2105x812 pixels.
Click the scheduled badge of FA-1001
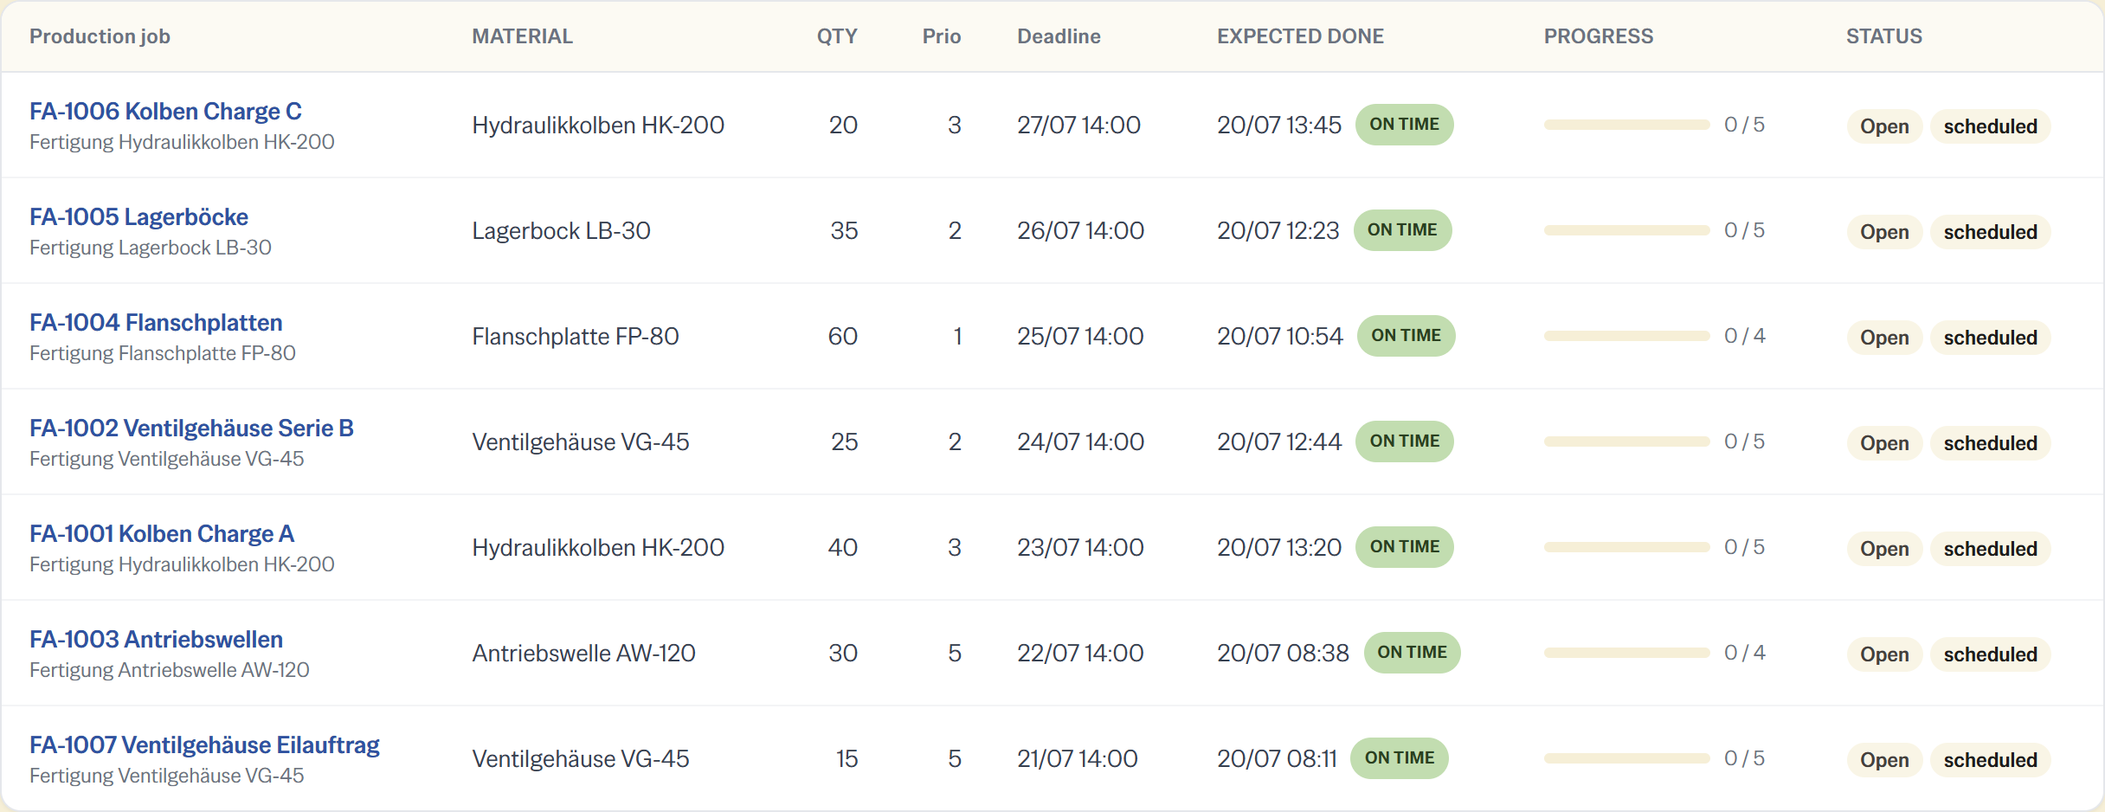click(1990, 549)
